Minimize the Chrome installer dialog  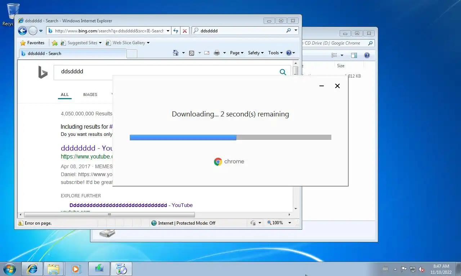point(322,86)
